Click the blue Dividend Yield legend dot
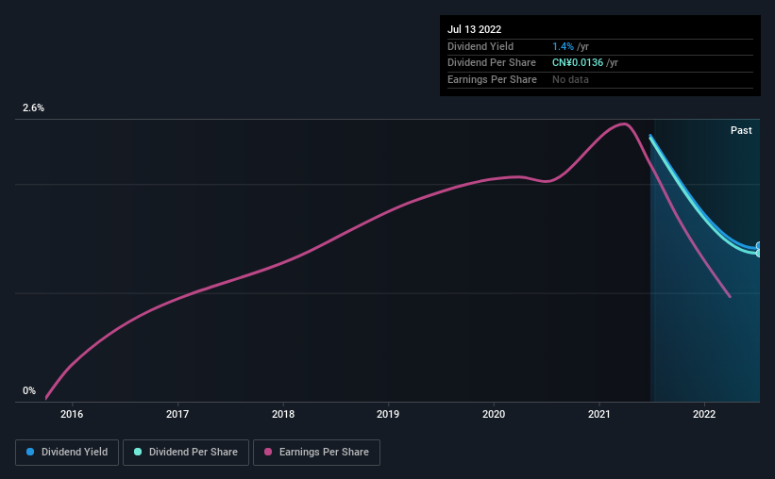Screen dimensions: 775x479 click(30, 452)
